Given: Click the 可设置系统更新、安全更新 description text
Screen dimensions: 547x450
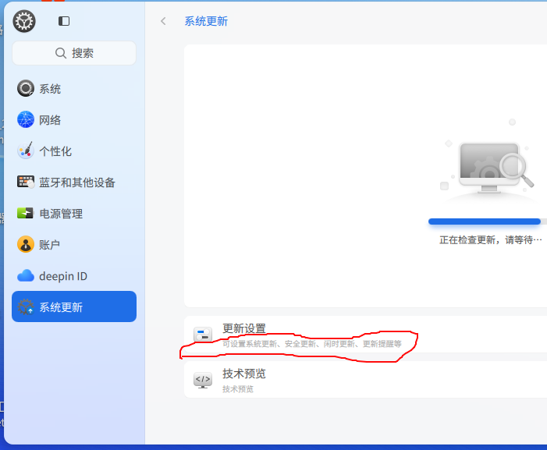Looking at the screenshot, I should [312, 344].
